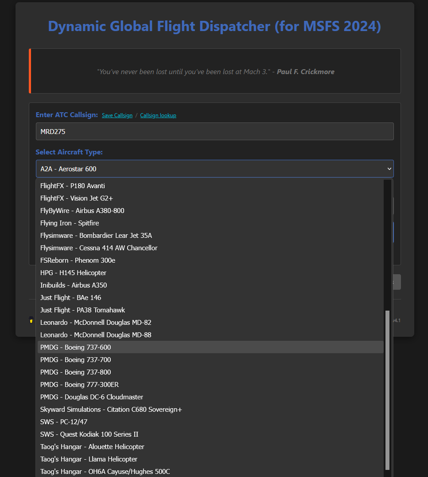Viewport: 428px width, 477px height.
Task: Select Leonardo - McDonnell Douglas MD-88
Action: [x=210, y=335]
